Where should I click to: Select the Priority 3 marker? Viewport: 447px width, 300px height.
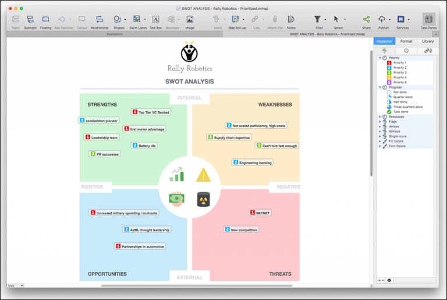click(396, 72)
